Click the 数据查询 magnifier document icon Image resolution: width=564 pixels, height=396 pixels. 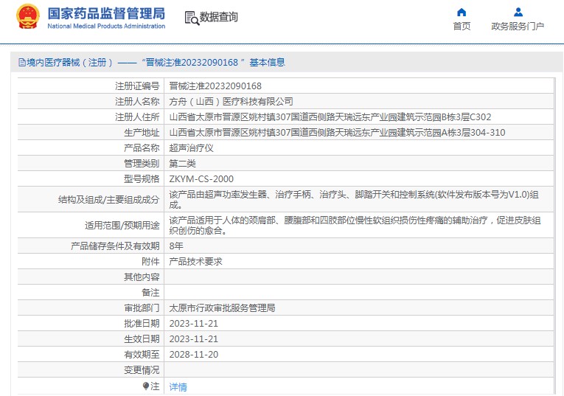(191, 18)
